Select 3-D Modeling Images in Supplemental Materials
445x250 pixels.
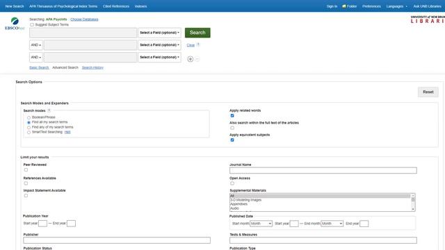(320, 200)
